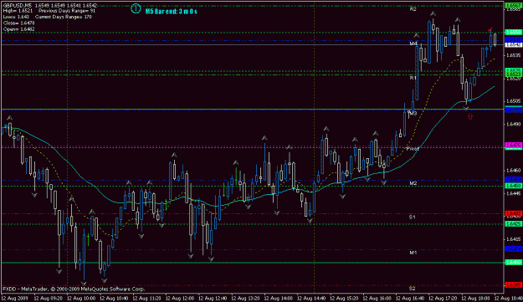Viewport: 523px width, 302px height.
Task: Click the "Open= 1.6482" text
Action: [19, 29]
